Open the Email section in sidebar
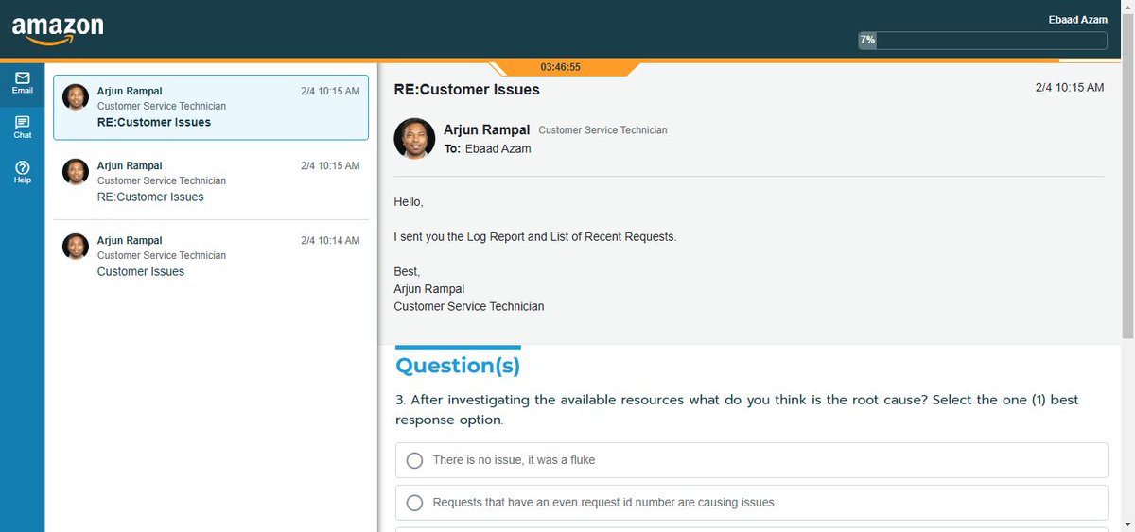This screenshot has height=532, width=1135. [22, 82]
